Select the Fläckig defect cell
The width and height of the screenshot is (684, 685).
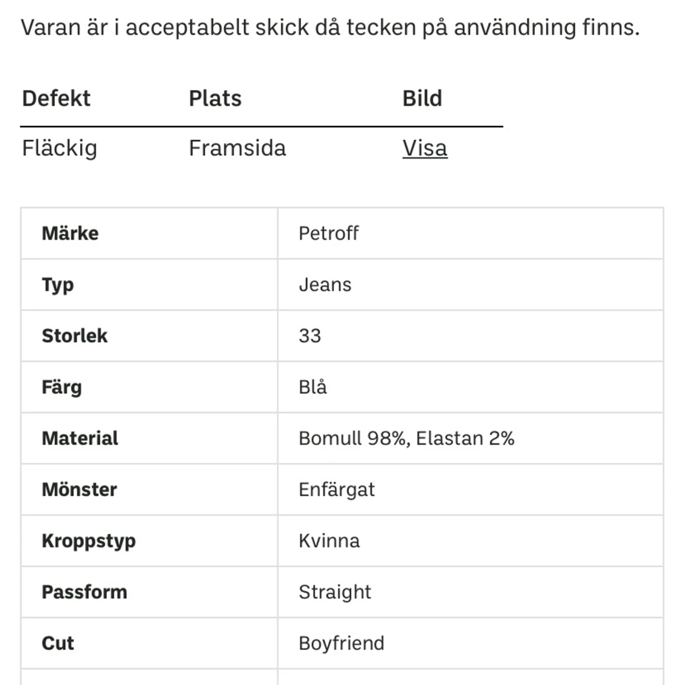60,148
